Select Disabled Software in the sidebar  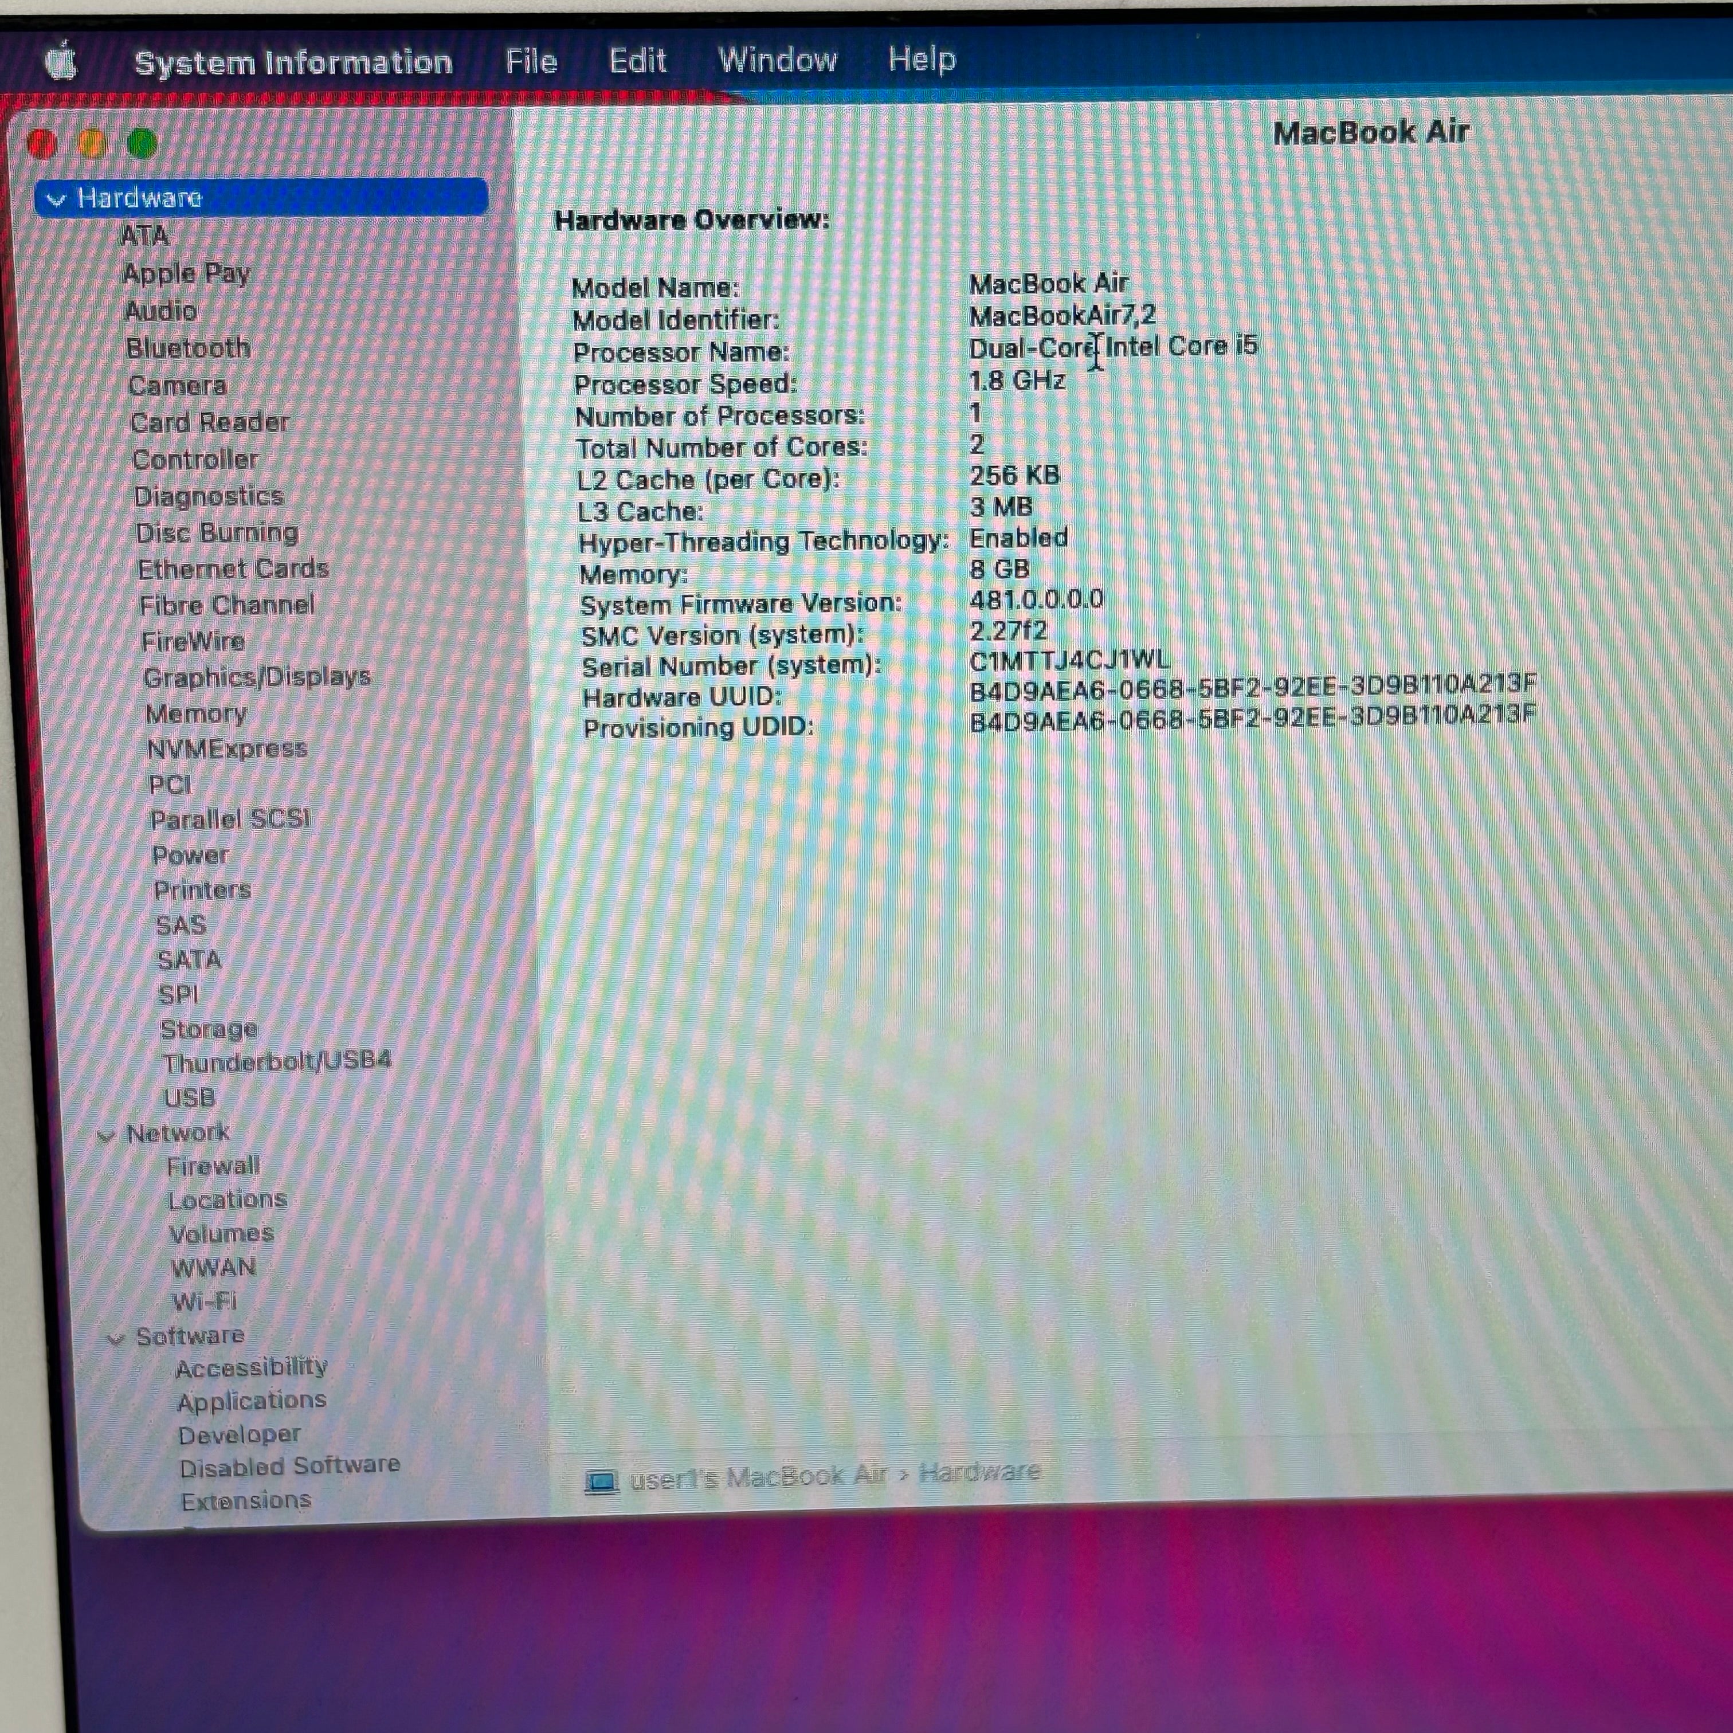pos(290,1467)
